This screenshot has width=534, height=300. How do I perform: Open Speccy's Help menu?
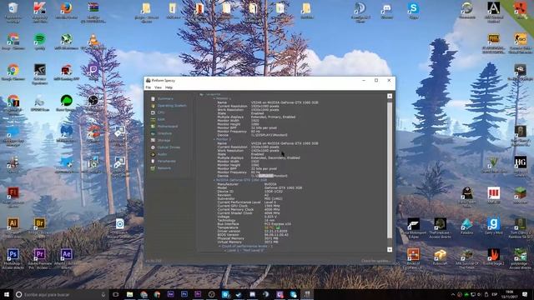pos(169,87)
